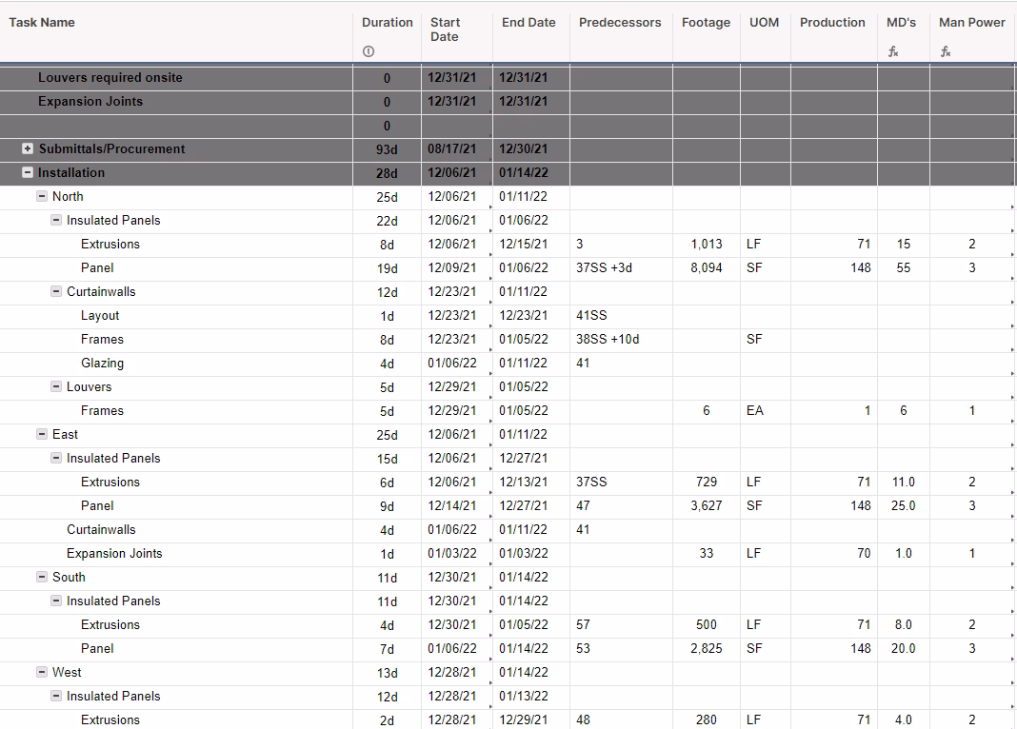The image size is (1017, 729).
Task: Collapse the South group
Action: click(42, 577)
